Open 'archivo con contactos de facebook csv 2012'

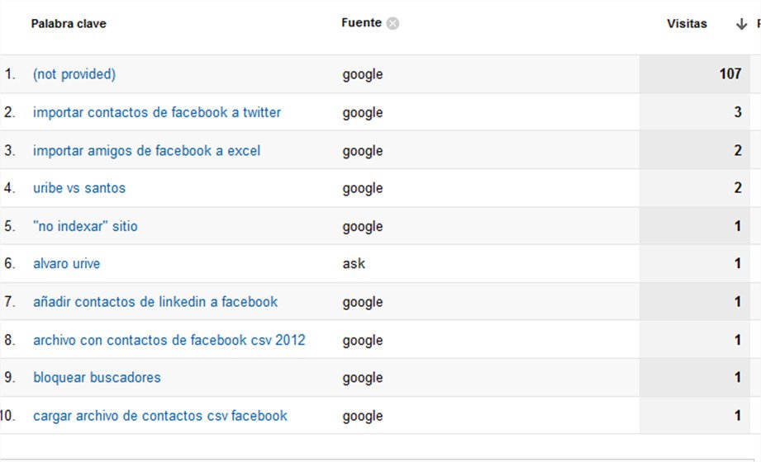click(169, 340)
